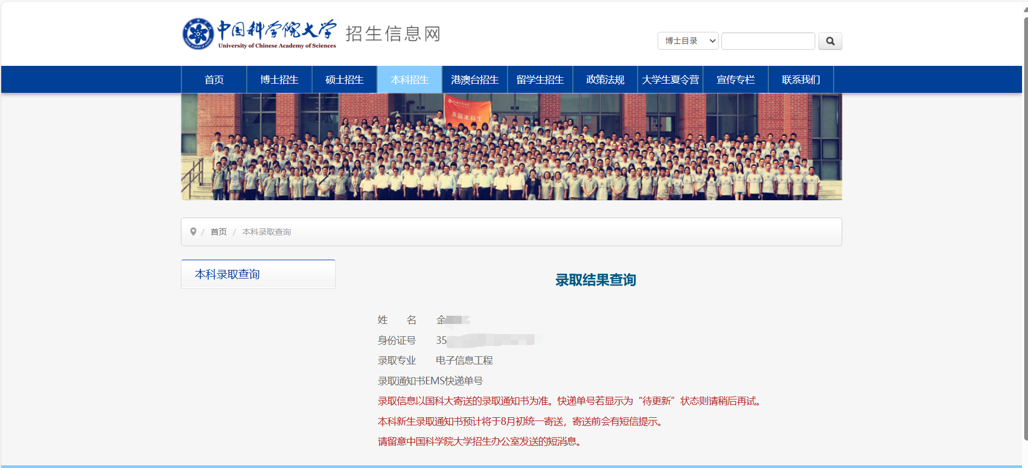Open 大学生夏令营 menu item
This screenshot has height=468, width=1028.
(x=670, y=80)
